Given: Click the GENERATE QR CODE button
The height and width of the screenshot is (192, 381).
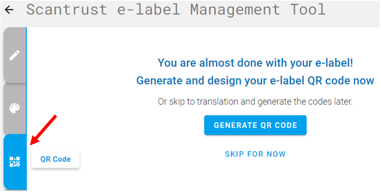Looking at the screenshot, I should 255,125.
